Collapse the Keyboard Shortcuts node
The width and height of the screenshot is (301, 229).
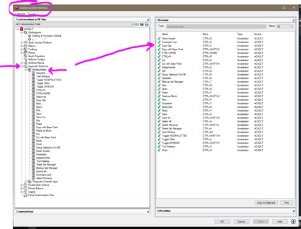click(x=22, y=66)
